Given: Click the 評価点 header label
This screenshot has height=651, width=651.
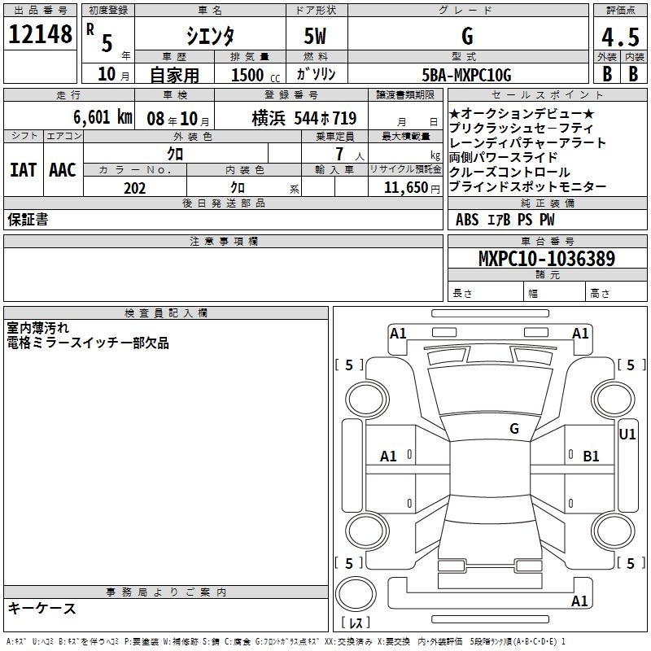Looking at the screenshot, I should [620, 11].
